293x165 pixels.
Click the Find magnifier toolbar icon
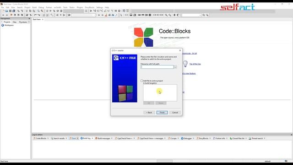pyautogui.click(x=38, y=11)
